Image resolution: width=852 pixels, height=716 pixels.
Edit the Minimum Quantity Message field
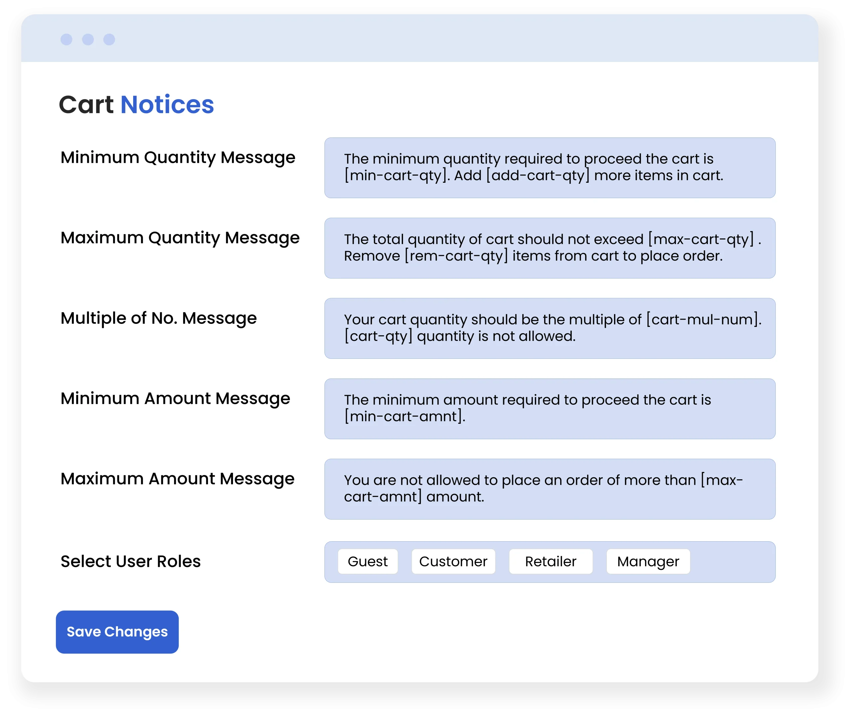pos(549,168)
